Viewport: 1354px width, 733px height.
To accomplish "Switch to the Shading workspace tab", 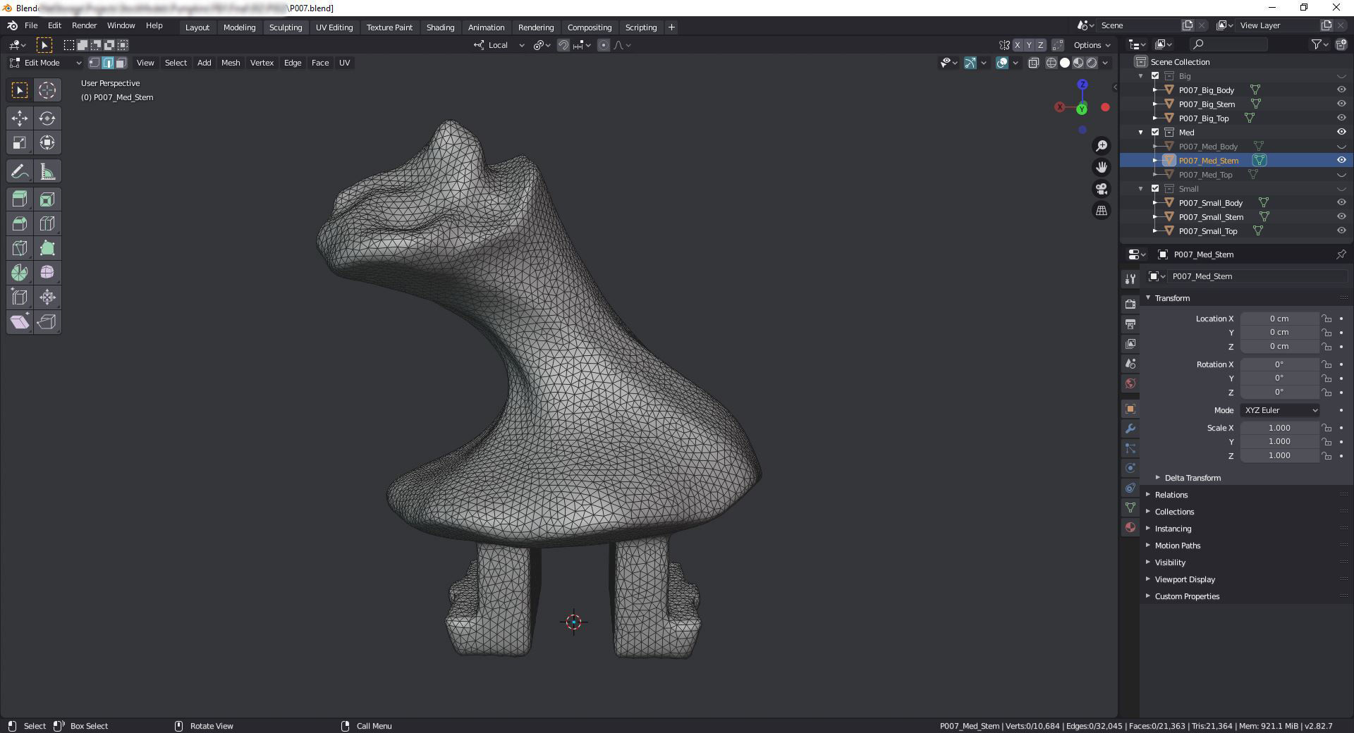I will [x=440, y=27].
